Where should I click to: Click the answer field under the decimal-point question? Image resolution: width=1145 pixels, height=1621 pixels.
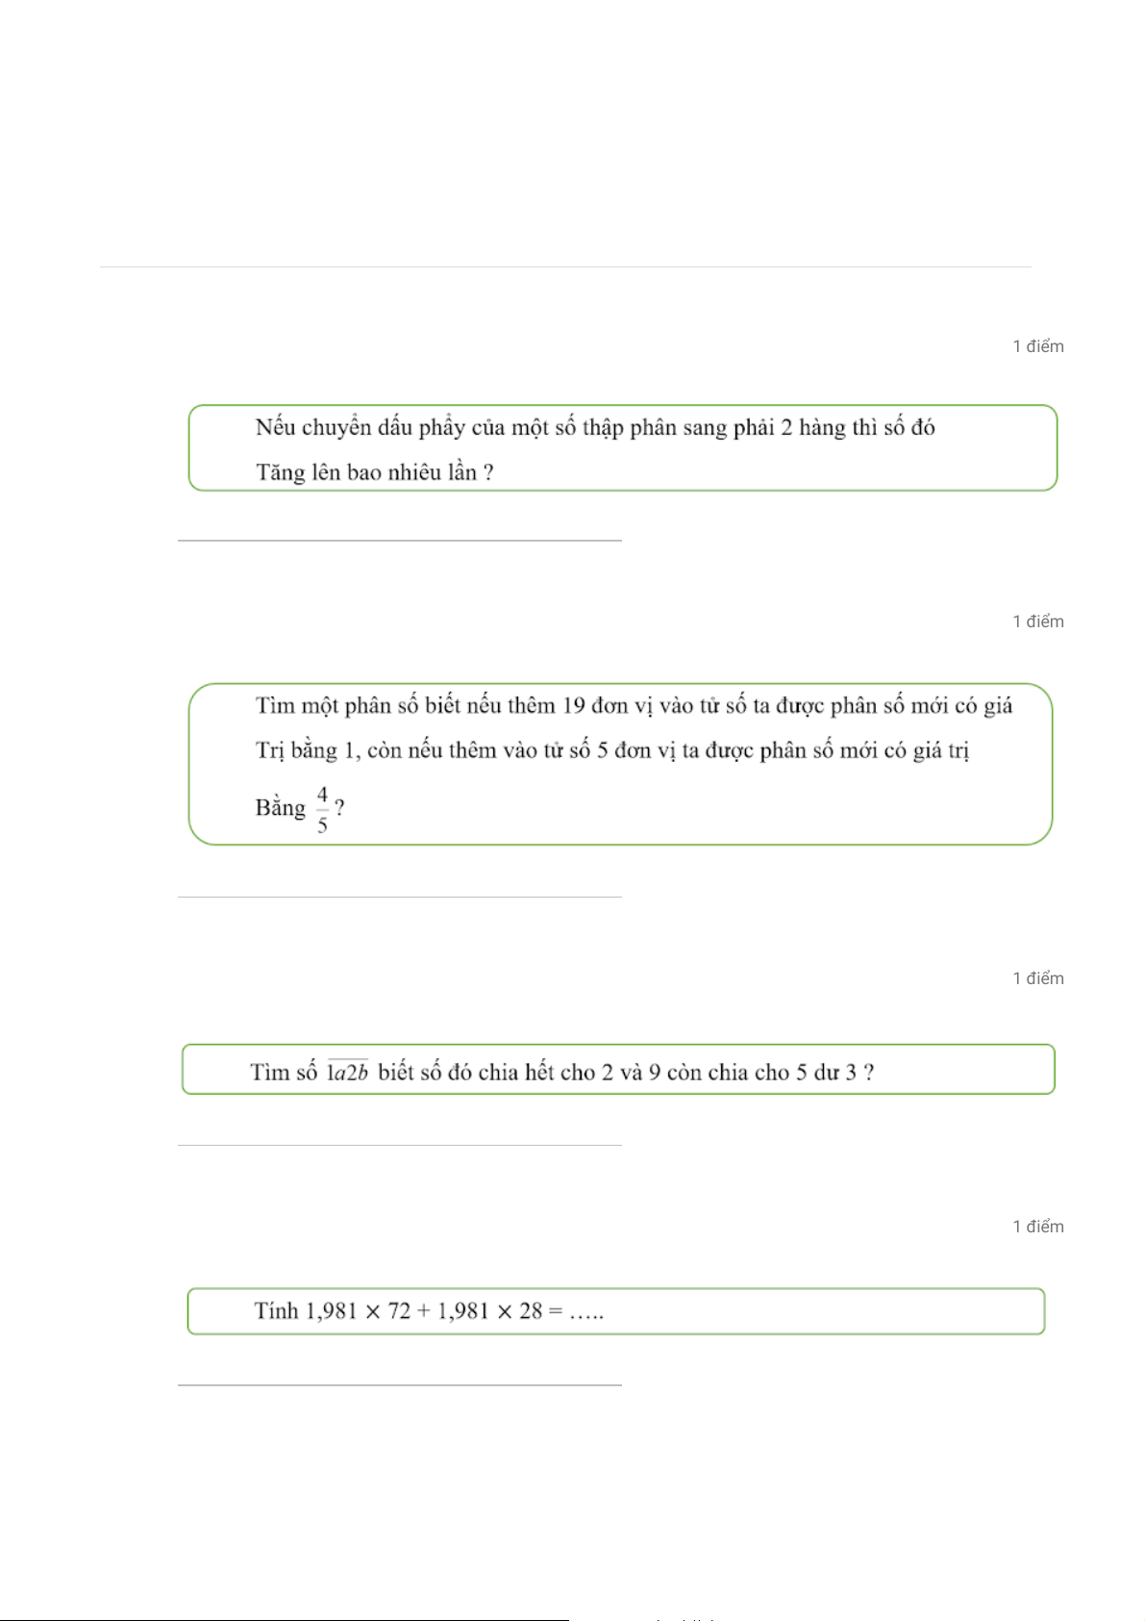point(400,527)
